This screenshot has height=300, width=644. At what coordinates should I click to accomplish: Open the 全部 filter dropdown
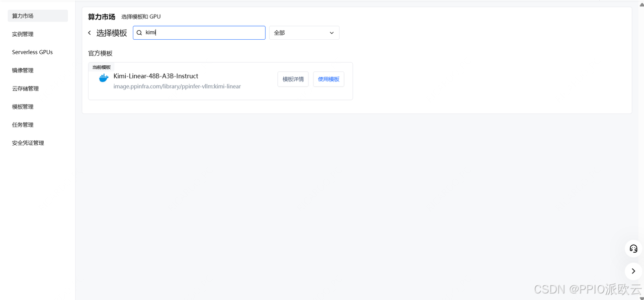(x=304, y=33)
